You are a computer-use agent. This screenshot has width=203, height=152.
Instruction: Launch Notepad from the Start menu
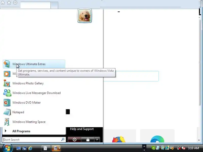tap(34, 112)
